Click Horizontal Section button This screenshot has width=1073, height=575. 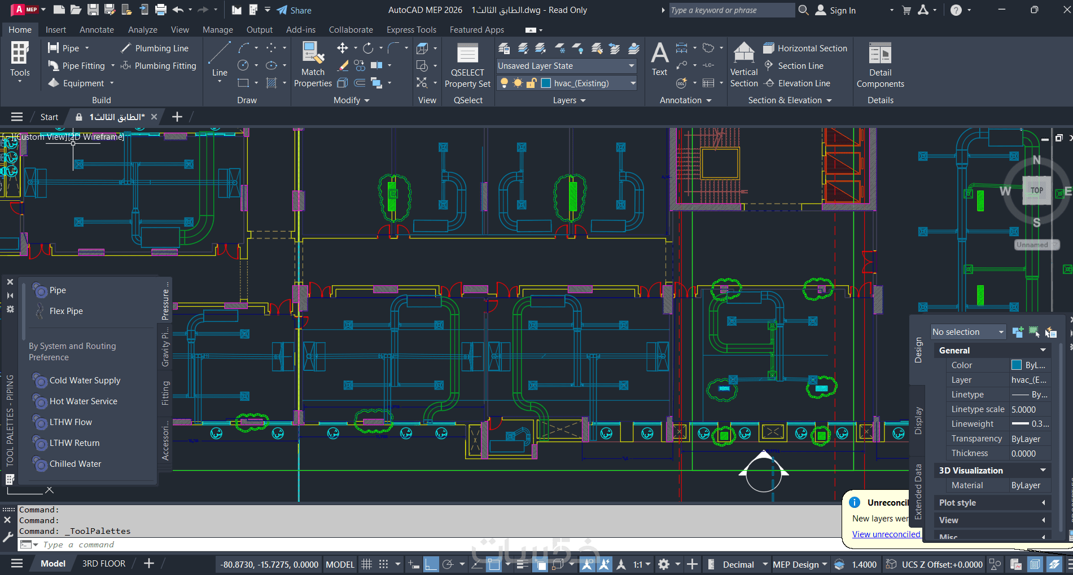(805, 48)
